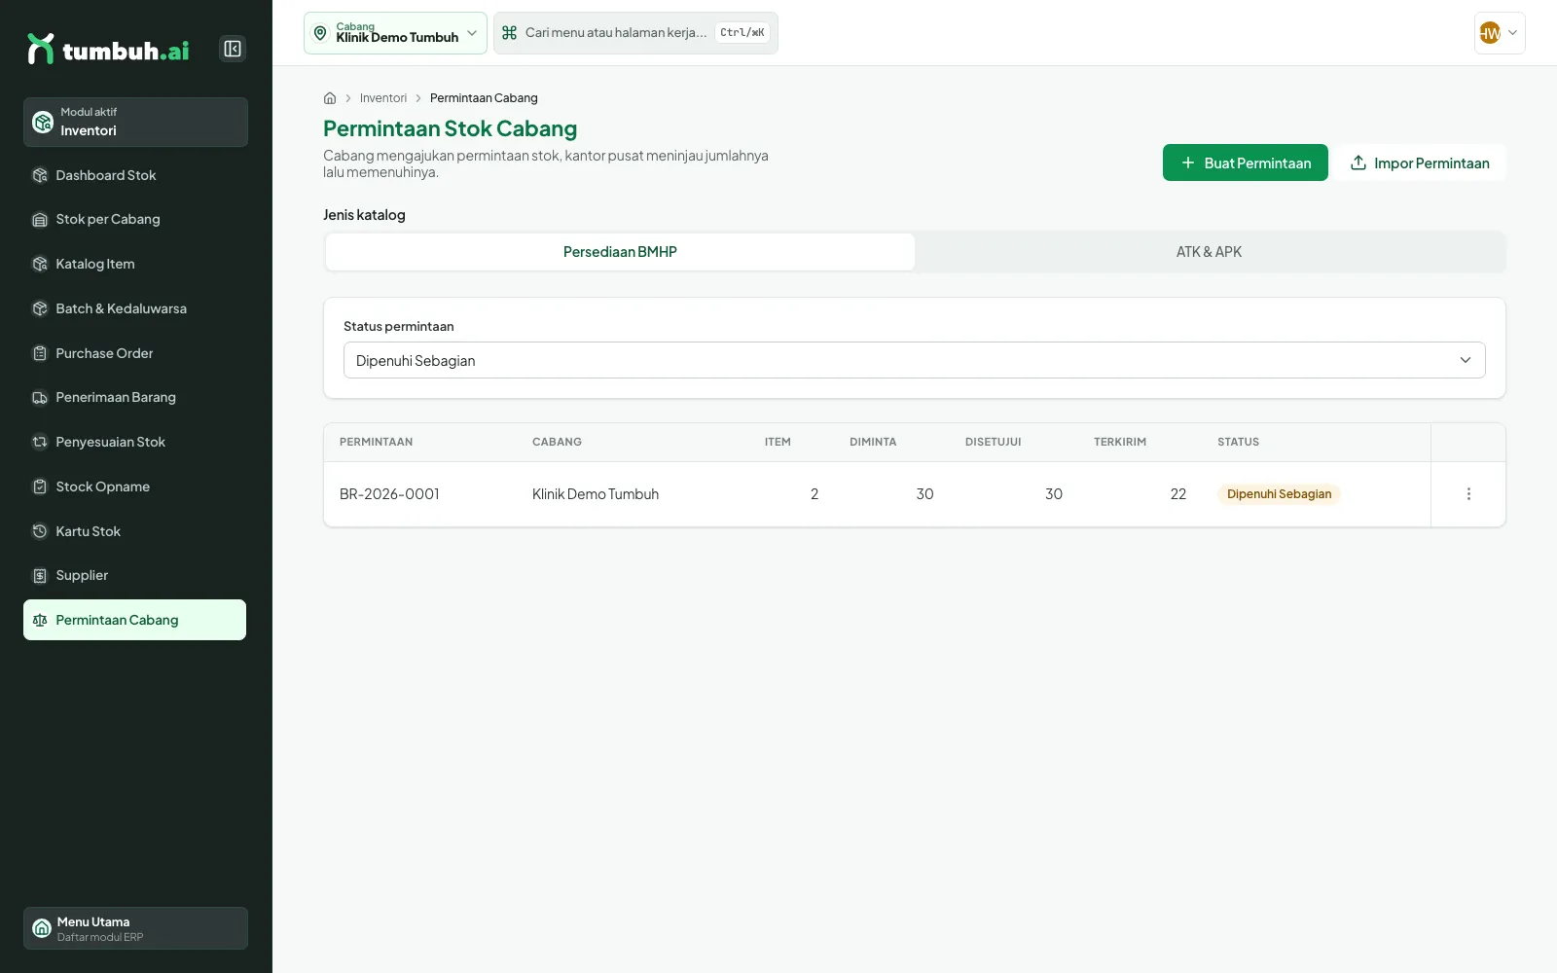This screenshot has width=1557, height=973.
Task: Click the Stock Opname checklist icon
Action: pyautogui.click(x=40, y=486)
